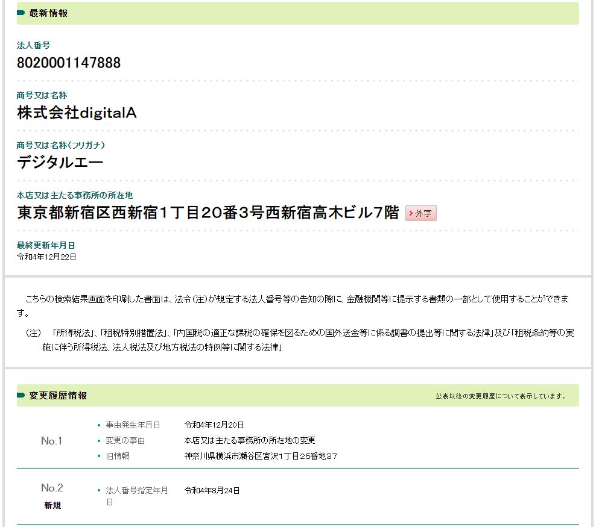Screen dimensions: 596x527
Task: Click the arrow icon inside the 外字 button
Action: tap(411, 213)
